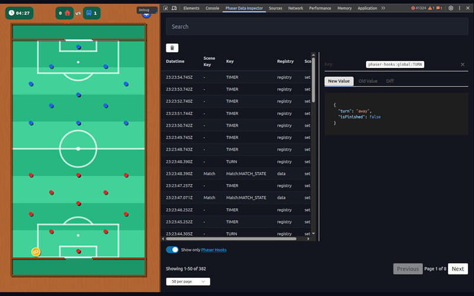Expand more DevTools tabs chevron
Screen dimensions: 474x296
click(383, 8)
